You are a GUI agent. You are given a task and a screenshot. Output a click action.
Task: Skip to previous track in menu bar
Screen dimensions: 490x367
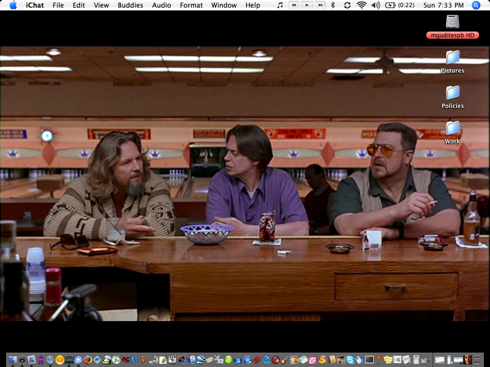pos(294,5)
